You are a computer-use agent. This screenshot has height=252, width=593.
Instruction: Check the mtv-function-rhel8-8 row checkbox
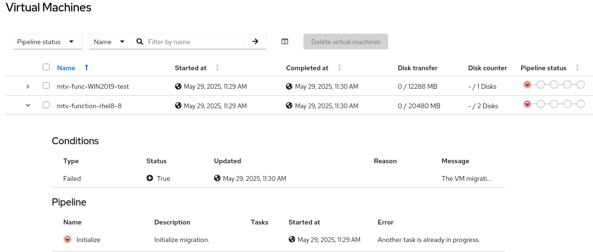click(x=46, y=105)
